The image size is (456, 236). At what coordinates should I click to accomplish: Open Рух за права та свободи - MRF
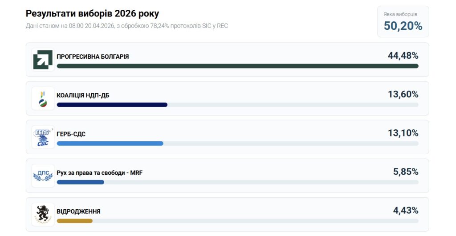(99, 172)
